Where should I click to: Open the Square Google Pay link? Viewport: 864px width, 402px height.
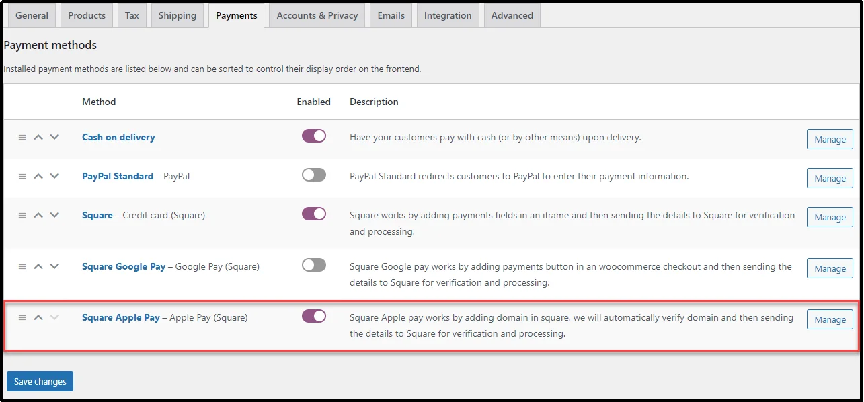(124, 266)
